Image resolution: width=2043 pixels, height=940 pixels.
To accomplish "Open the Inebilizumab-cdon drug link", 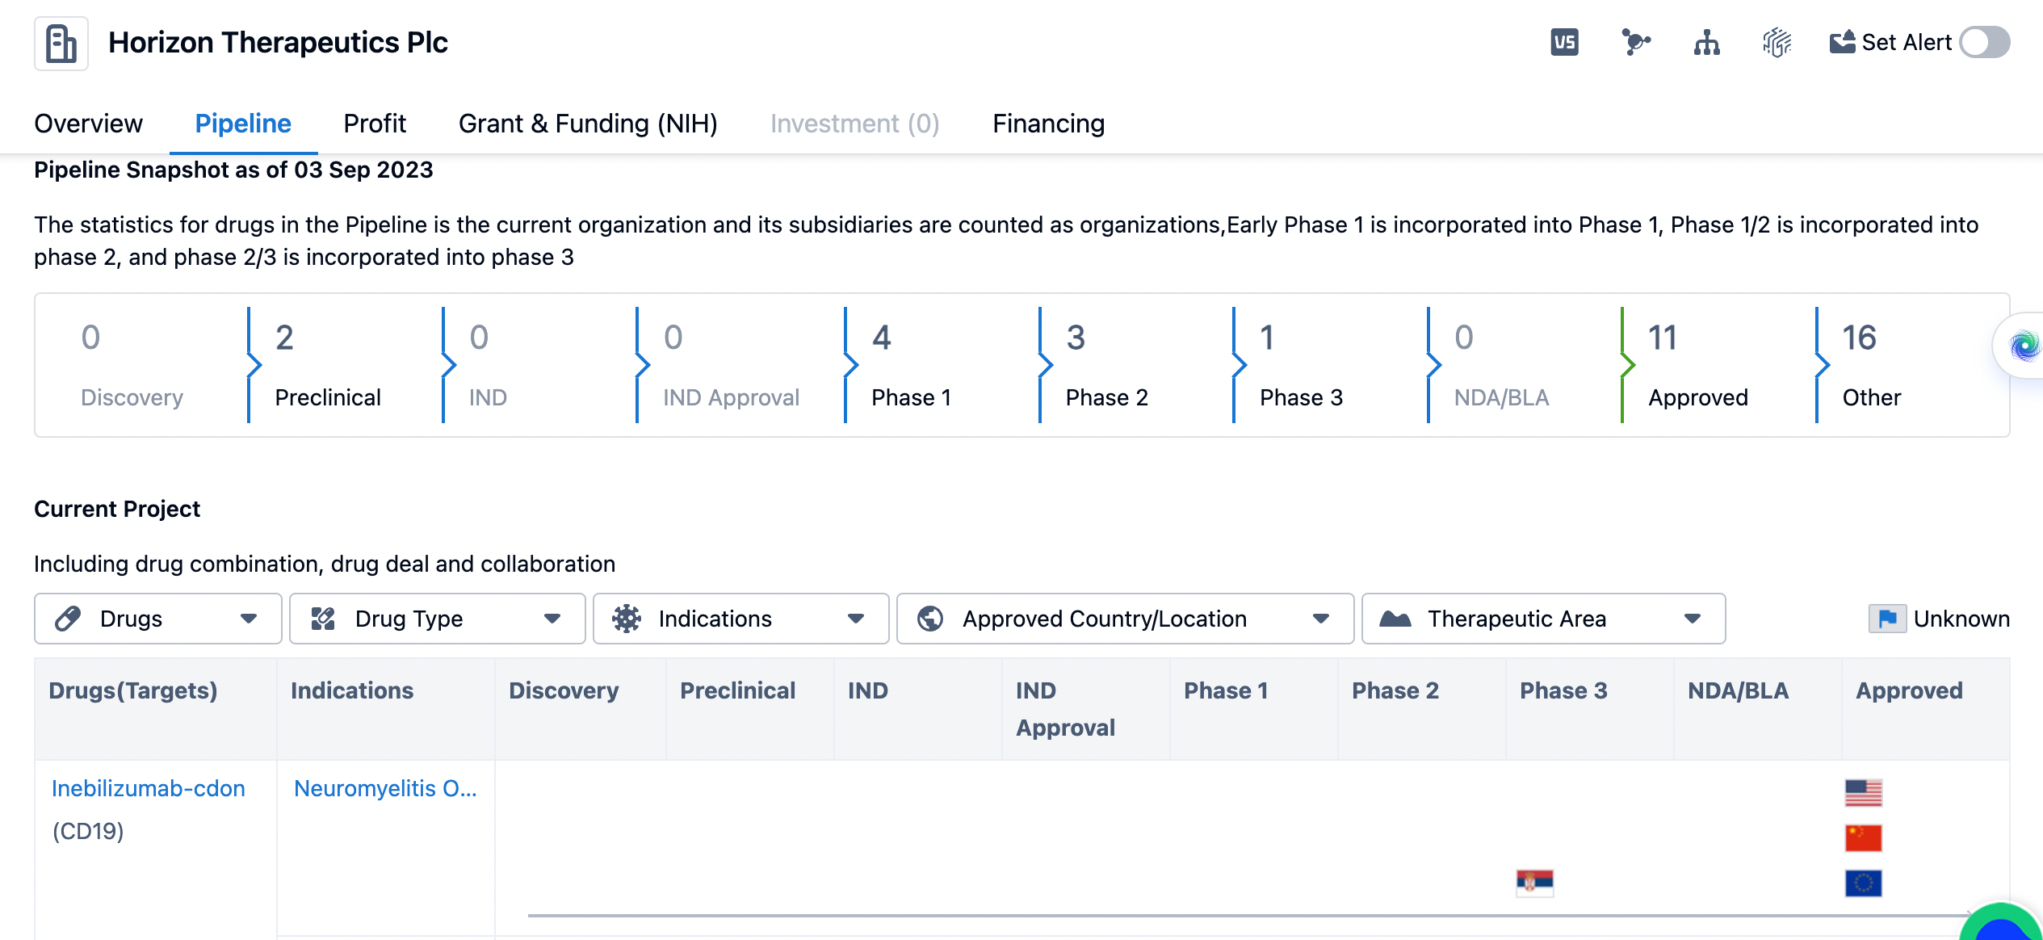I will pyautogui.click(x=148, y=788).
